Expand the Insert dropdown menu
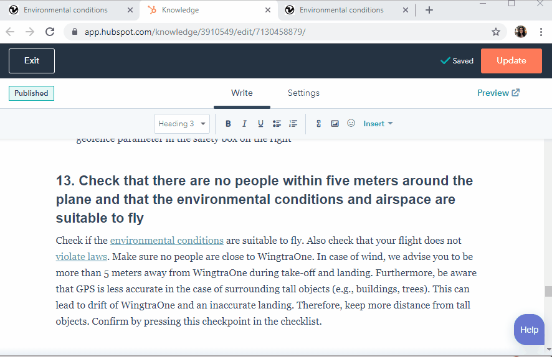Viewport: 552px width, 357px height. coord(378,124)
